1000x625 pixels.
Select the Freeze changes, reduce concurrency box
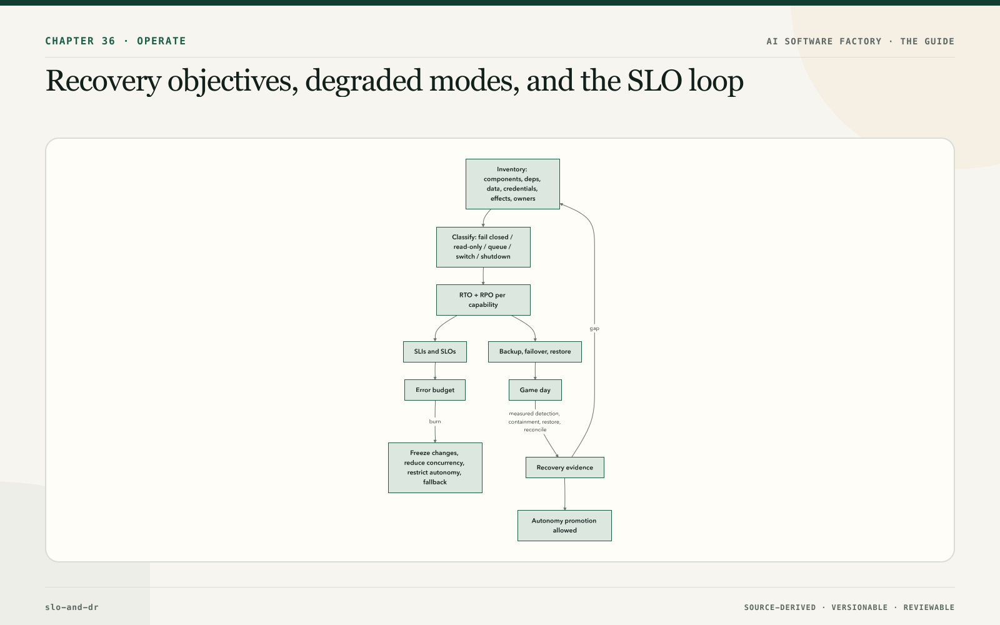click(435, 467)
